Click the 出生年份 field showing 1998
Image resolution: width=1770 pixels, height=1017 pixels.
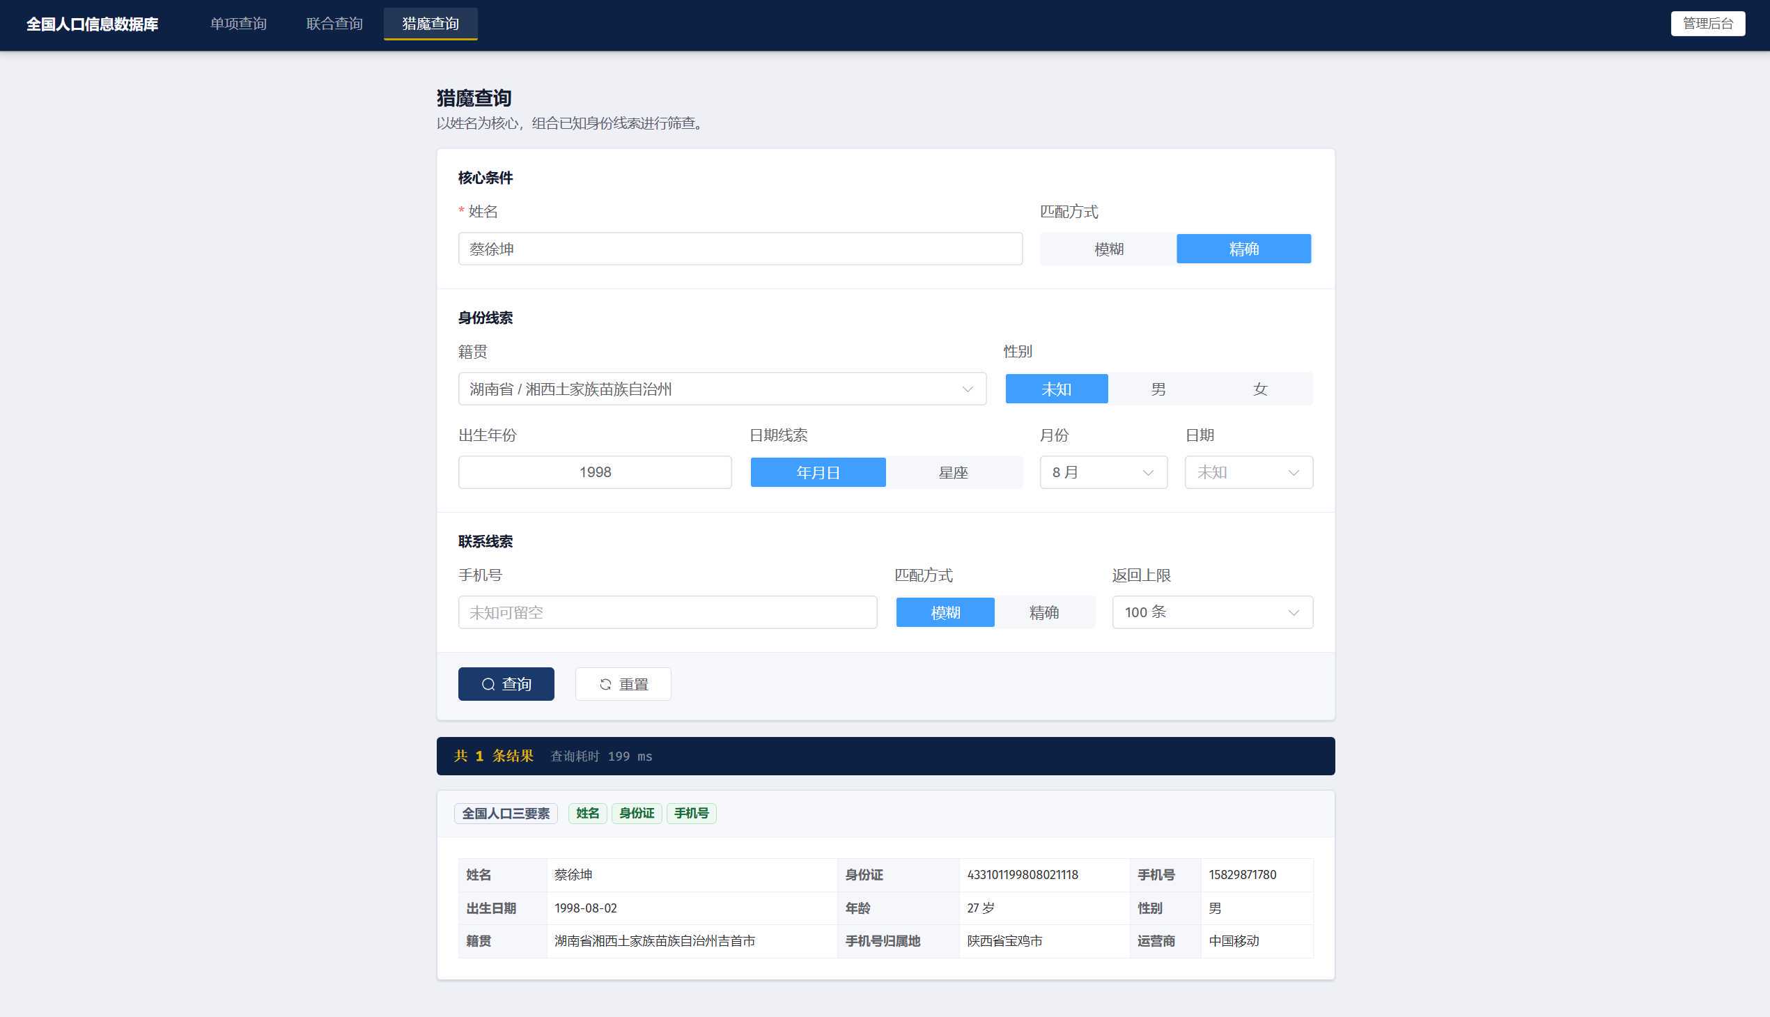pyautogui.click(x=595, y=473)
